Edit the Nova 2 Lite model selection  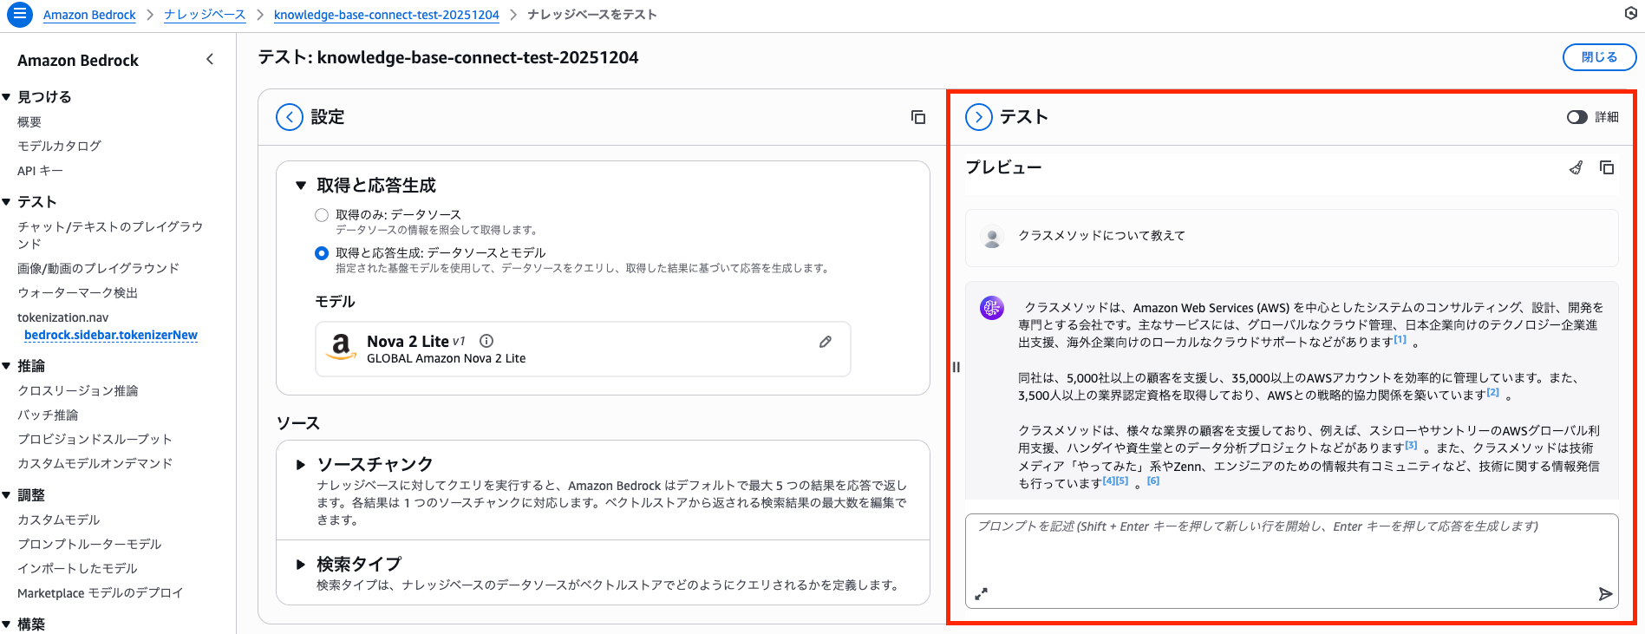click(x=826, y=342)
